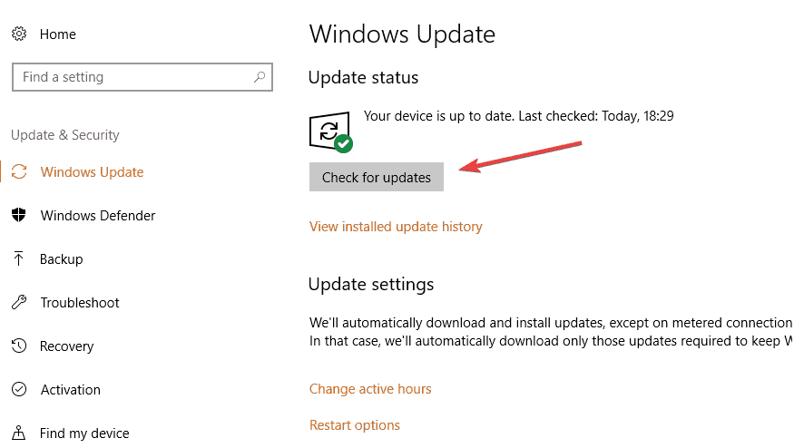Click the search magnifier icon
794x448 pixels.
click(260, 77)
